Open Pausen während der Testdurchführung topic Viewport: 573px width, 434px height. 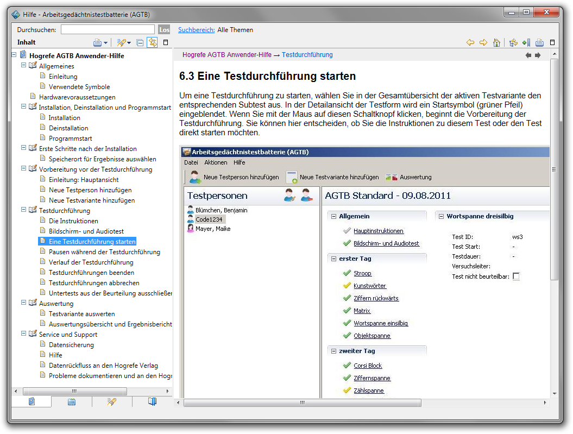104,252
